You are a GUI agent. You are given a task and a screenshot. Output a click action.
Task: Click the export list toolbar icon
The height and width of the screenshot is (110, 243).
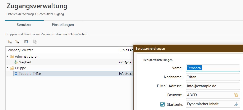tap(26, 42)
